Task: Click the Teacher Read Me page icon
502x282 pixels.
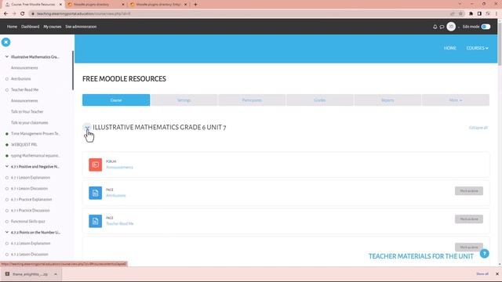Action: pos(96,221)
